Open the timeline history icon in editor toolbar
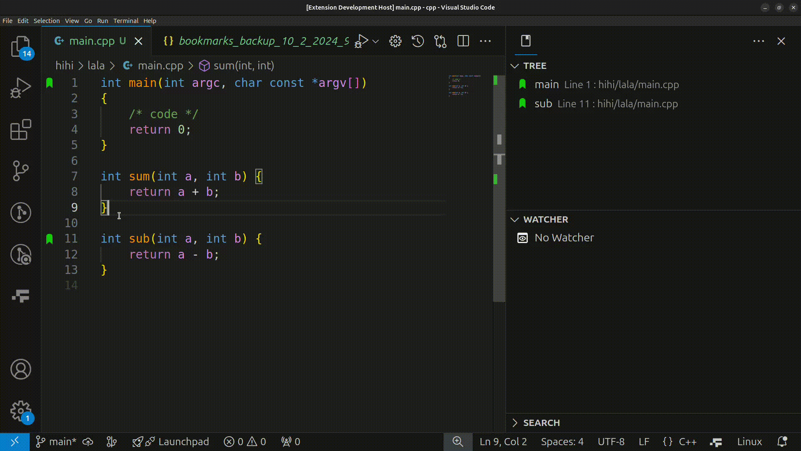 (418, 41)
